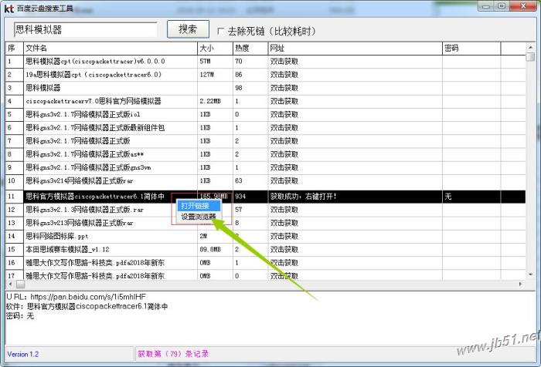Viewport: 541px width, 367px height.
Task: Select row ciscopackettracerv7.0思科官方网络模拟器
Action: coord(266,101)
